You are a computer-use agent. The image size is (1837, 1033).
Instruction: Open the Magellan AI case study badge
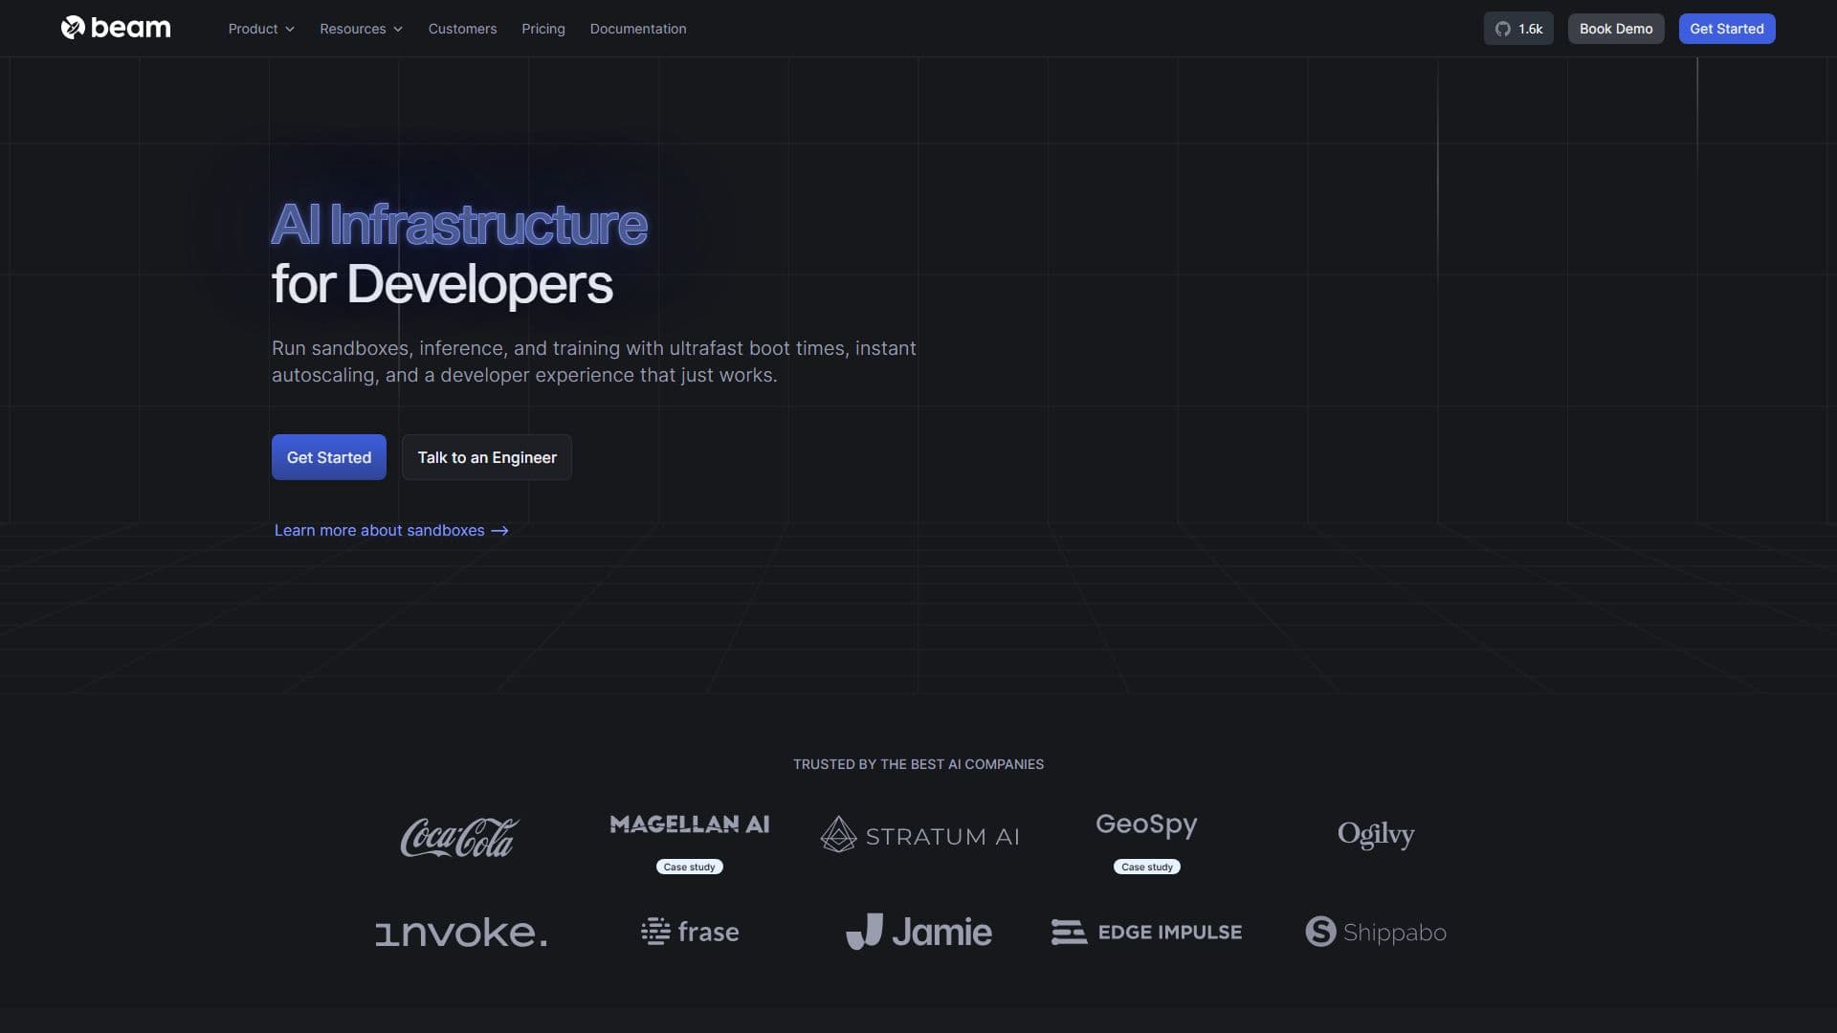click(x=689, y=867)
